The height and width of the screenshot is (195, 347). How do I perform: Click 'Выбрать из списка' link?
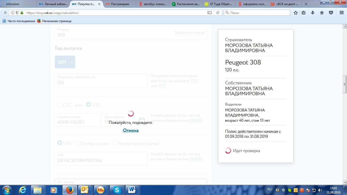click(190, 32)
